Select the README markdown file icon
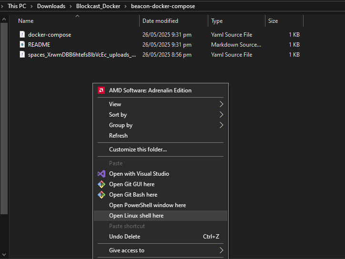345x259 pixels. pyautogui.click(x=22, y=45)
